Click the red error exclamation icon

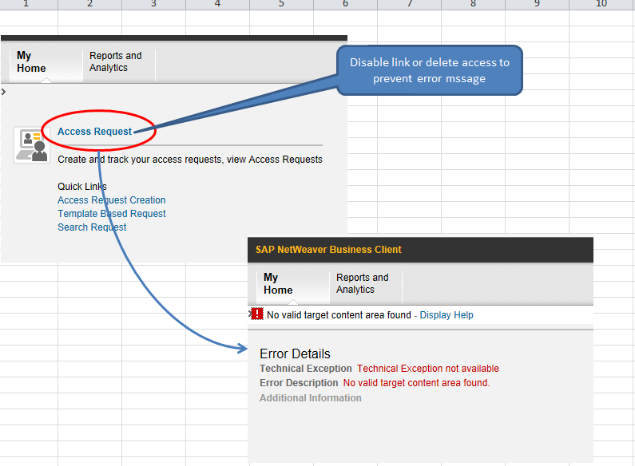pos(257,314)
